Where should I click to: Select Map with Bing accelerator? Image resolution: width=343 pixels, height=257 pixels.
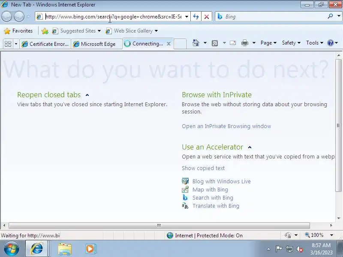click(210, 189)
